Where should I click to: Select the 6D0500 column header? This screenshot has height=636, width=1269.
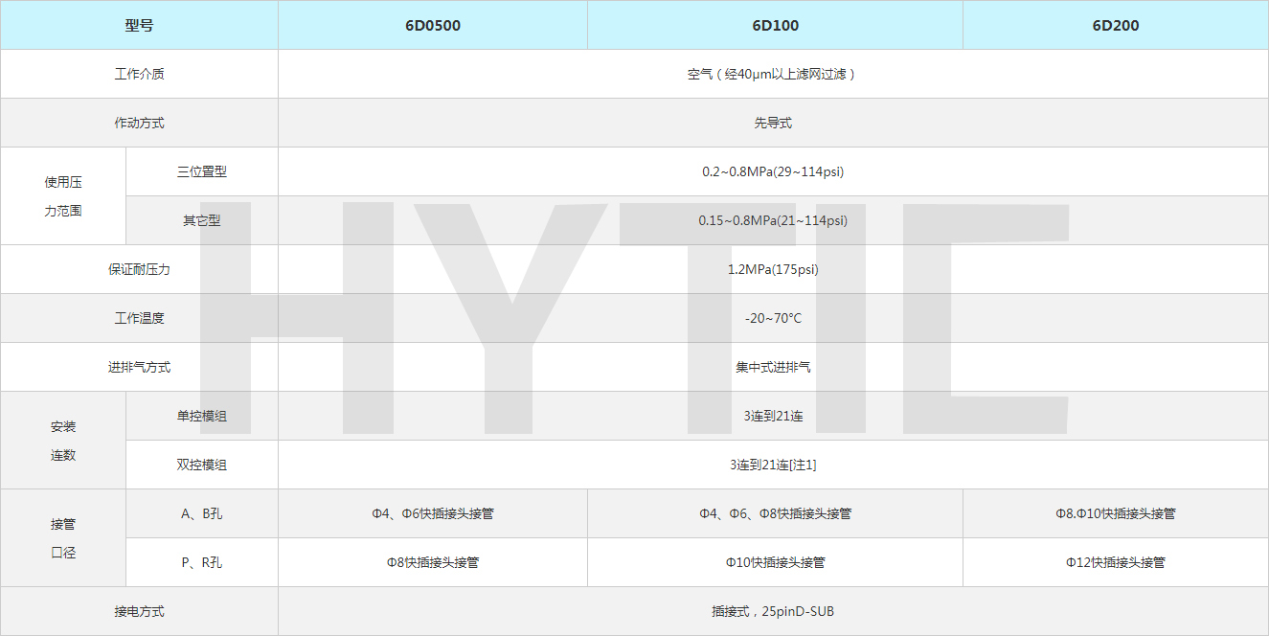pos(432,26)
